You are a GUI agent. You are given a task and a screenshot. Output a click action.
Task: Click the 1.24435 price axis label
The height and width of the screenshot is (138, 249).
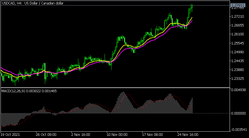point(238,61)
